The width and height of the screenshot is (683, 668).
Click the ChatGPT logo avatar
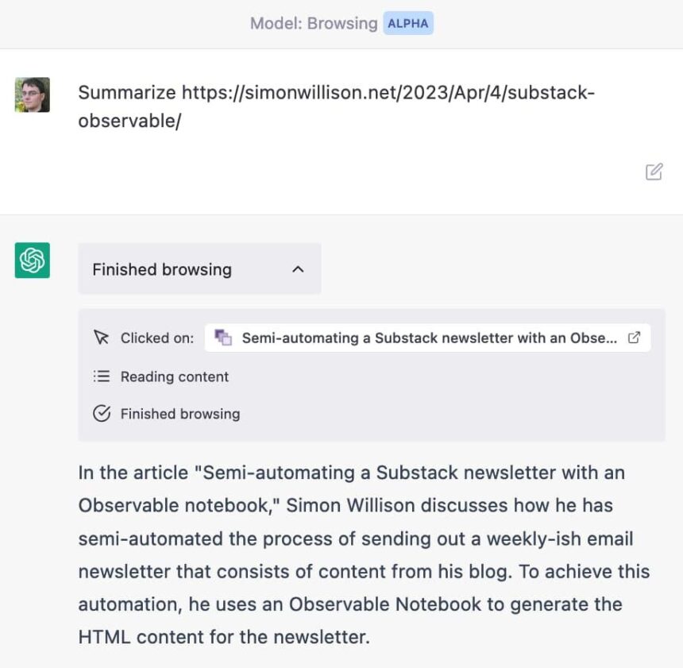[x=33, y=261]
